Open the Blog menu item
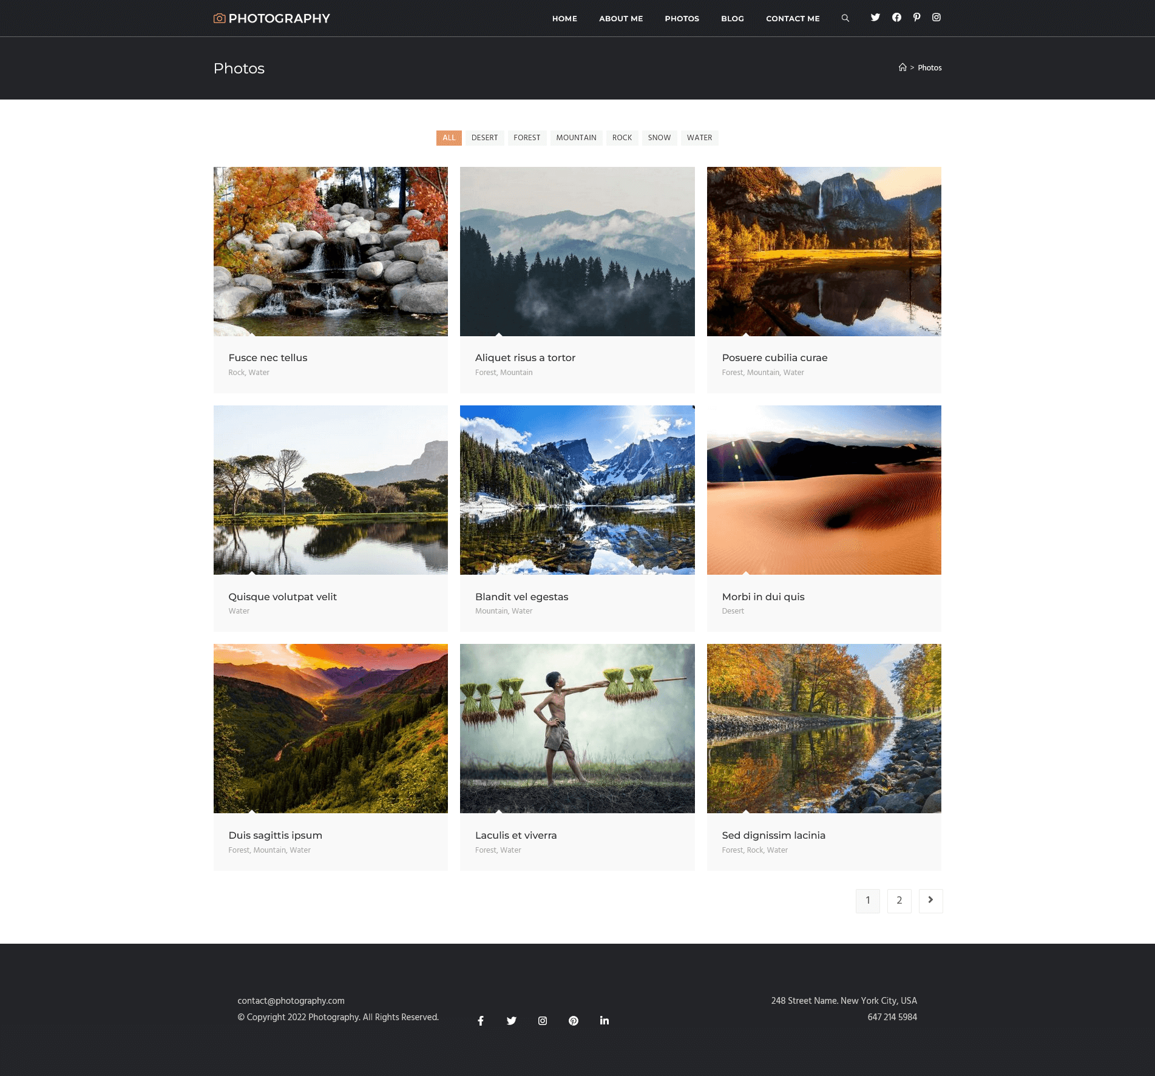 click(x=733, y=19)
